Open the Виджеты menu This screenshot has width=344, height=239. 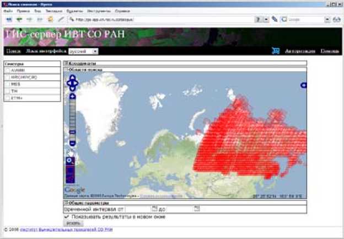point(74,11)
